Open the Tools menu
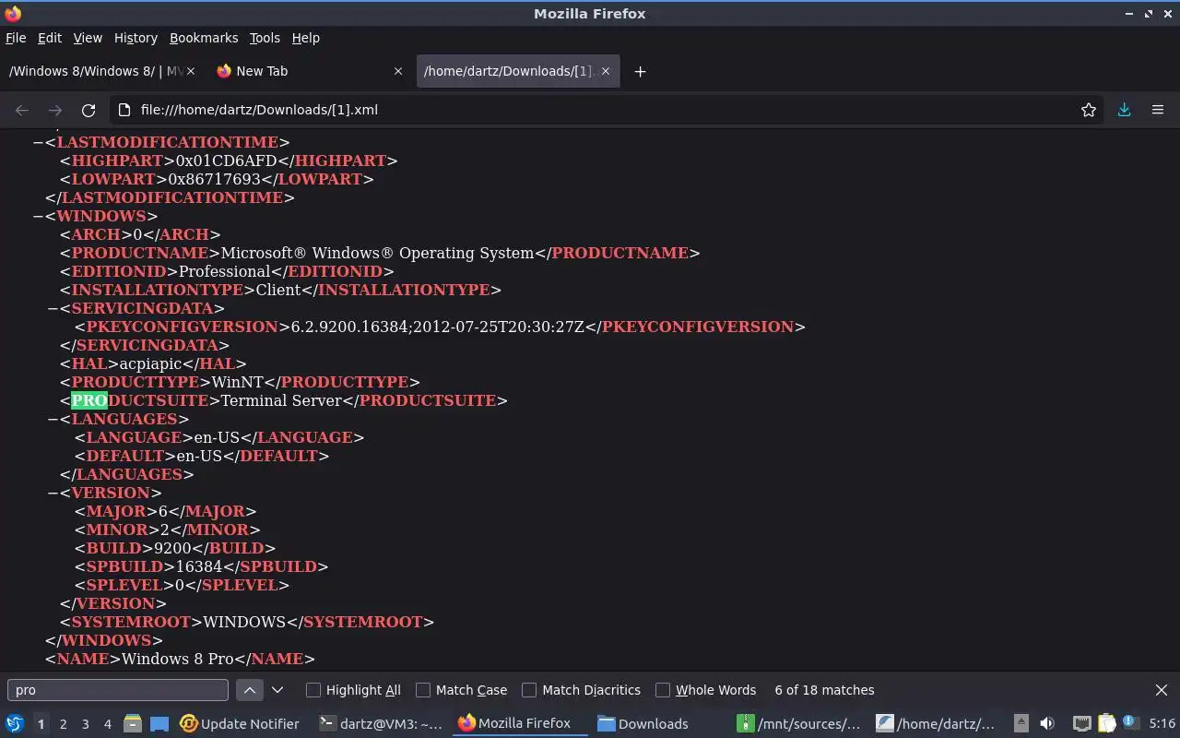The image size is (1180, 738). (265, 38)
